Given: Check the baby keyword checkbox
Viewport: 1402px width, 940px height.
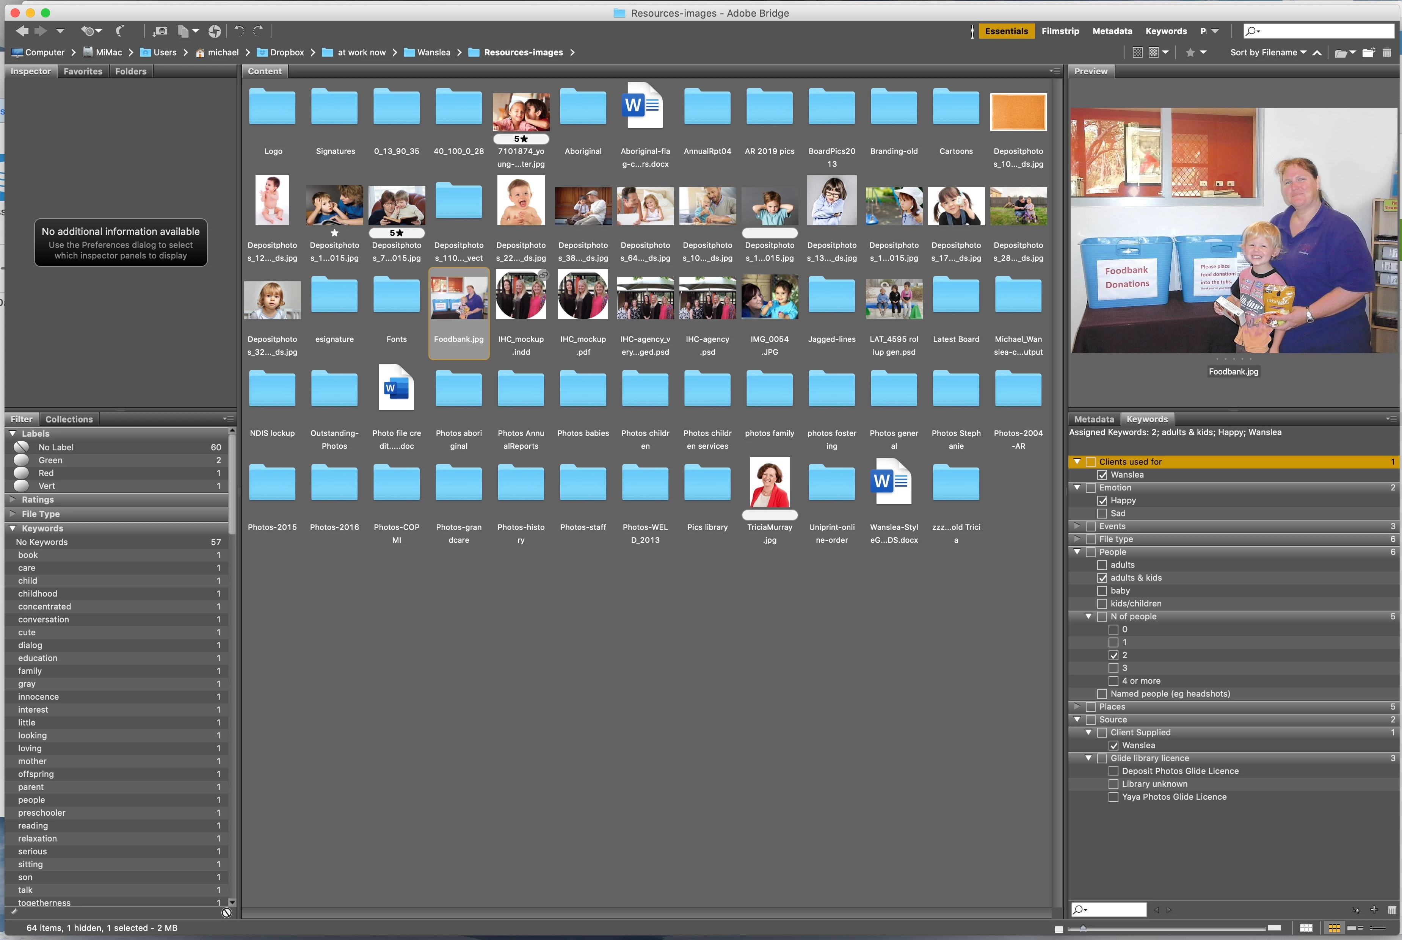Looking at the screenshot, I should [1102, 591].
